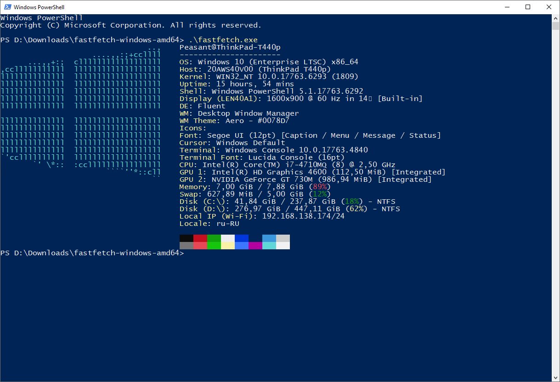
Task: Click the scrollbar up arrow
Action: coord(555,18)
